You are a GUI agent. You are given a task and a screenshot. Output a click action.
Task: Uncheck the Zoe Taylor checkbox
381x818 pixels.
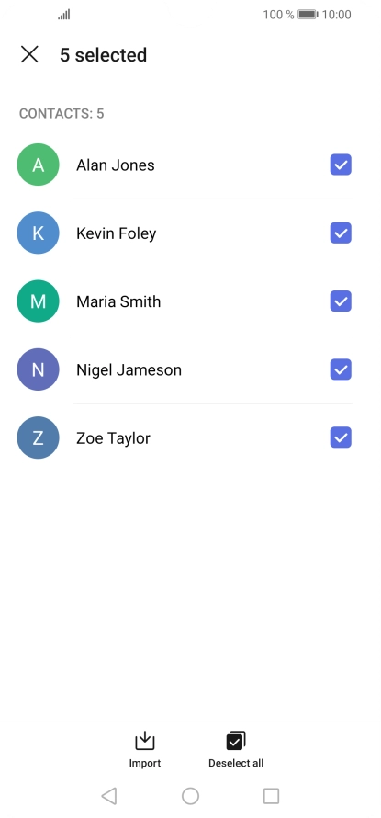(x=341, y=438)
